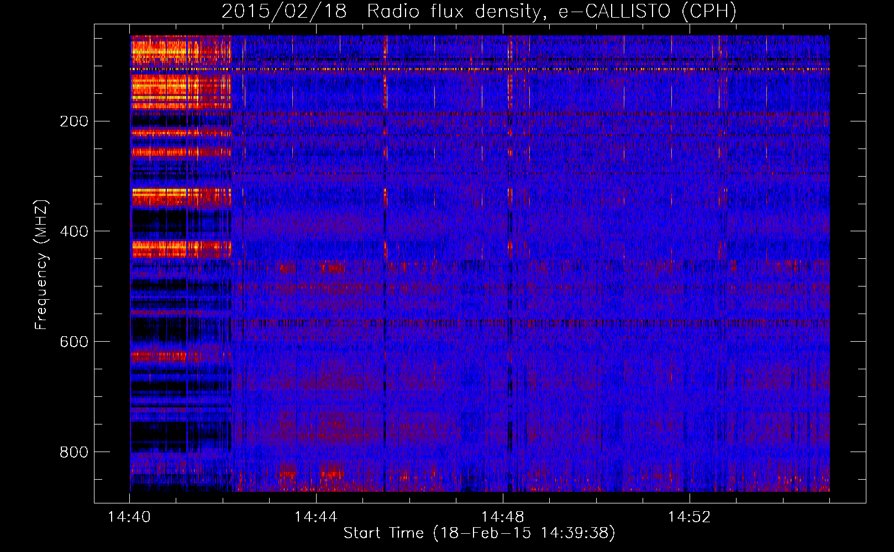Click the 800 frequency tick label
Image resolution: width=894 pixels, height=552 pixels.
(73, 452)
